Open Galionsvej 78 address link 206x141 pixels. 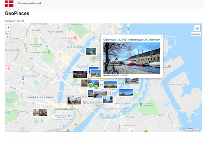coord(132,40)
